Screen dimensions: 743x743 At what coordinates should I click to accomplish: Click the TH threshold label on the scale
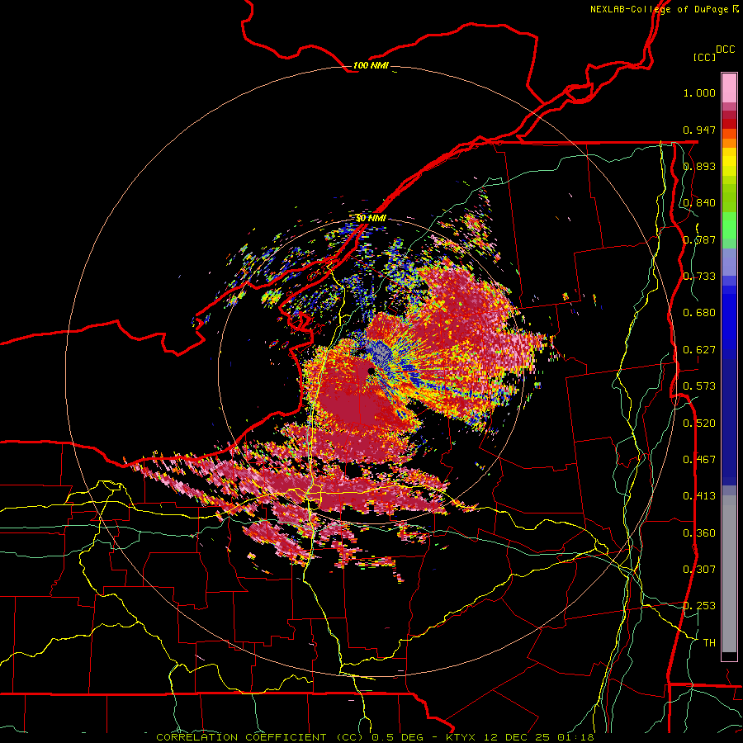(709, 643)
